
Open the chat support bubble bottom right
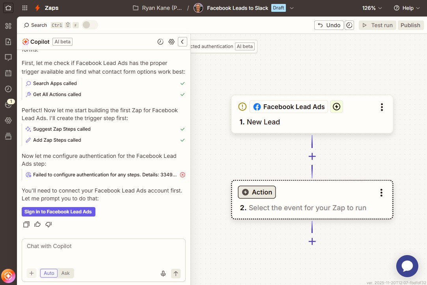[407, 266]
